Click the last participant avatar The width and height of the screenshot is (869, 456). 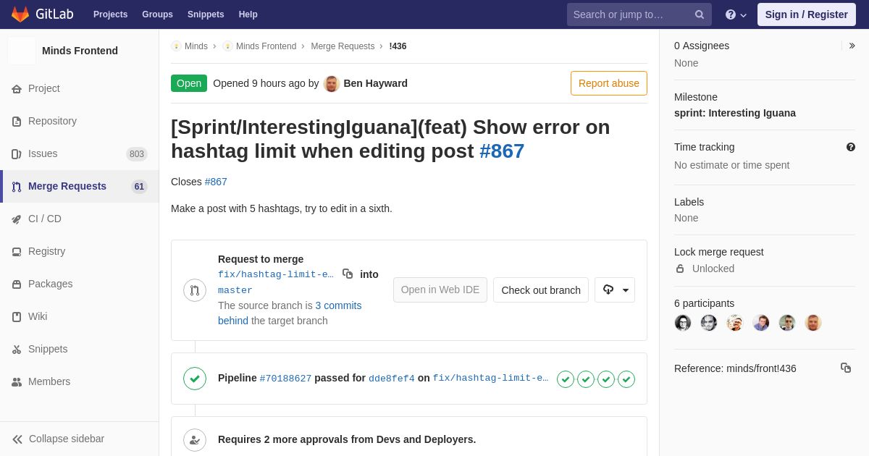[x=813, y=323]
